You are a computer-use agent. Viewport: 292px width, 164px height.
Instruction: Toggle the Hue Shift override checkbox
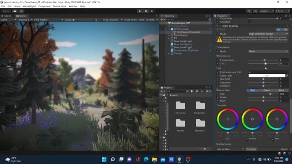(x=217, y=79)
